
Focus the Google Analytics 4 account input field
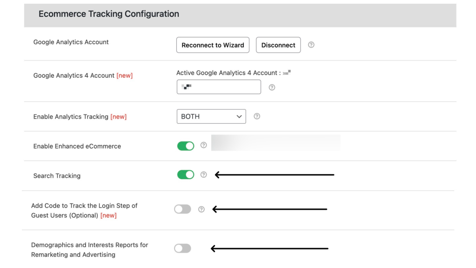pos(219,87)
